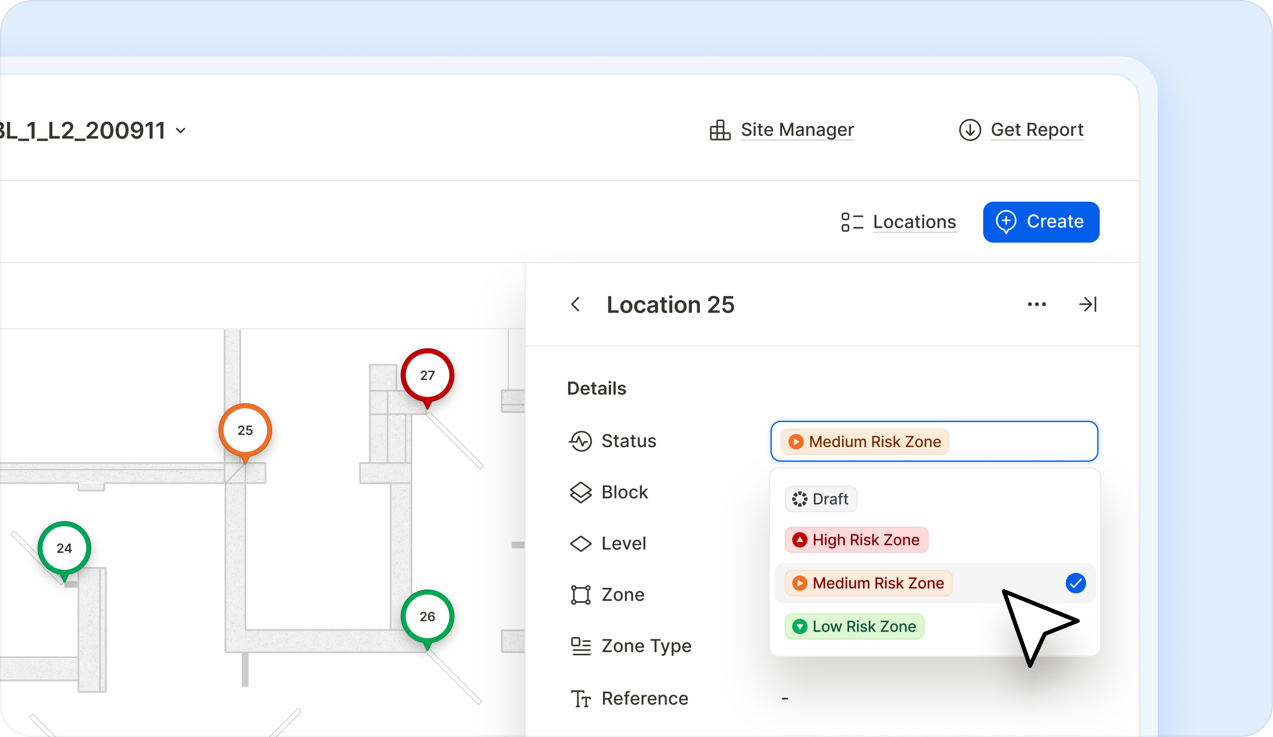The image size is (1273, 737).
Task: Click the Zone Type label
Action: 646,646
